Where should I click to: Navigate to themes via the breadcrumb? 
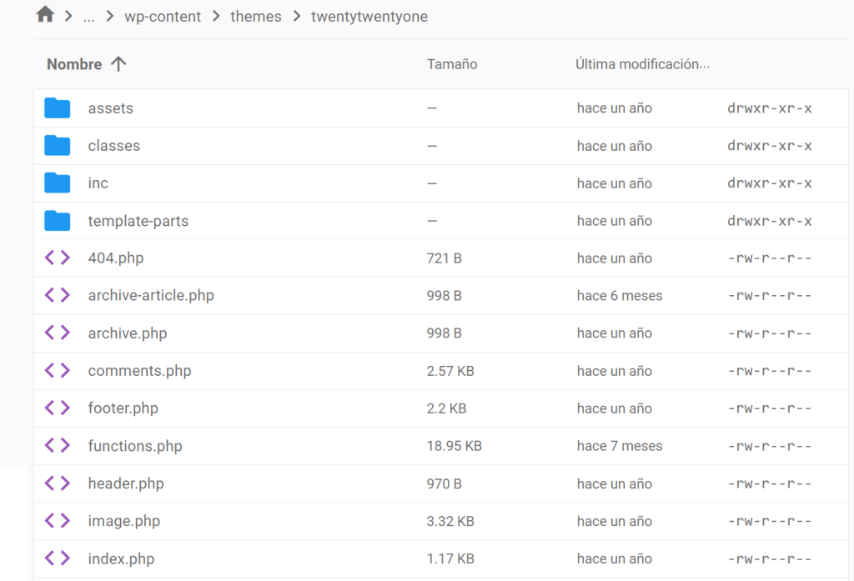click(x=256, y=16)
